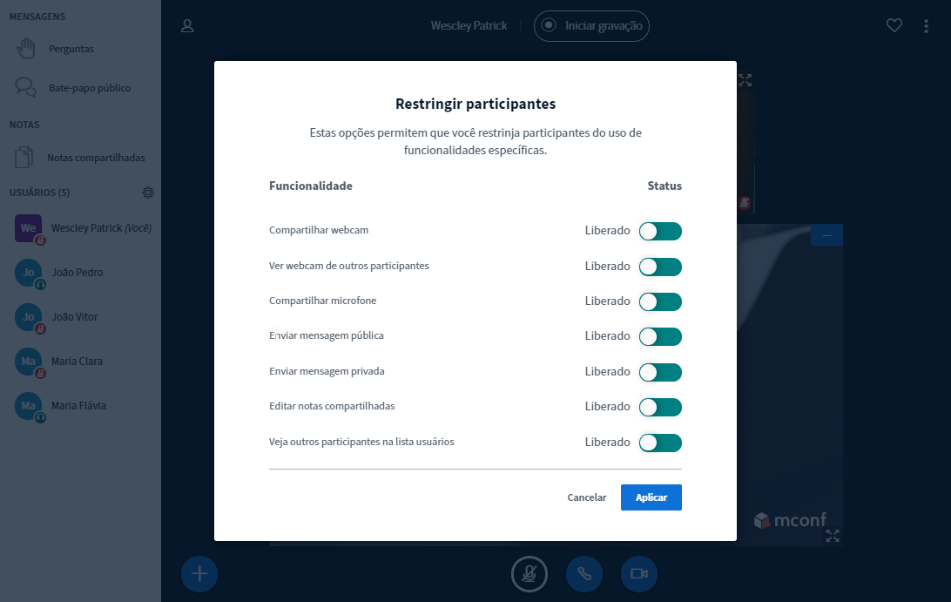The image size is (951, 602).
Task: Click the user list toggle icon
Action: (x=187, y=26)
